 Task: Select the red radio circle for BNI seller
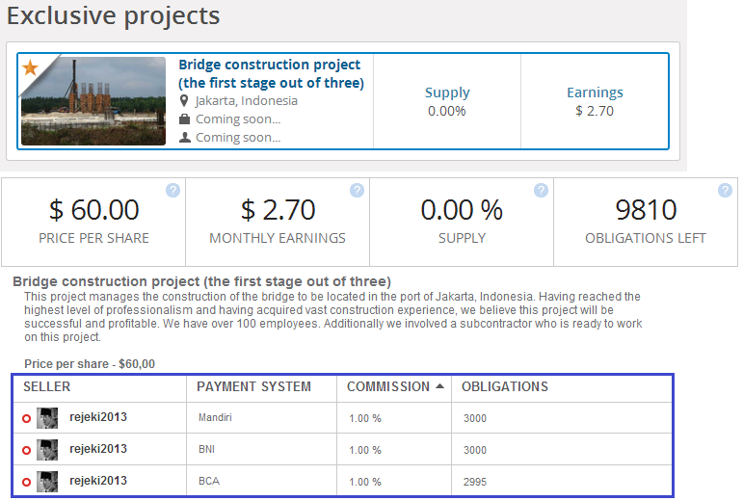[x=26, y=450]
